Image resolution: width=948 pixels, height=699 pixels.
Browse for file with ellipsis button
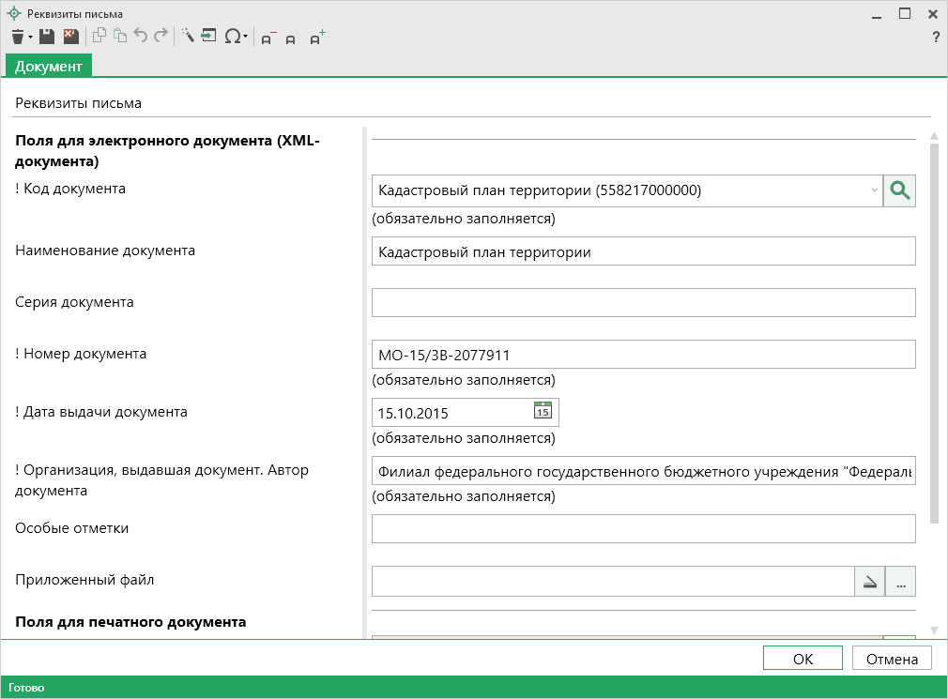coord(900,582)
